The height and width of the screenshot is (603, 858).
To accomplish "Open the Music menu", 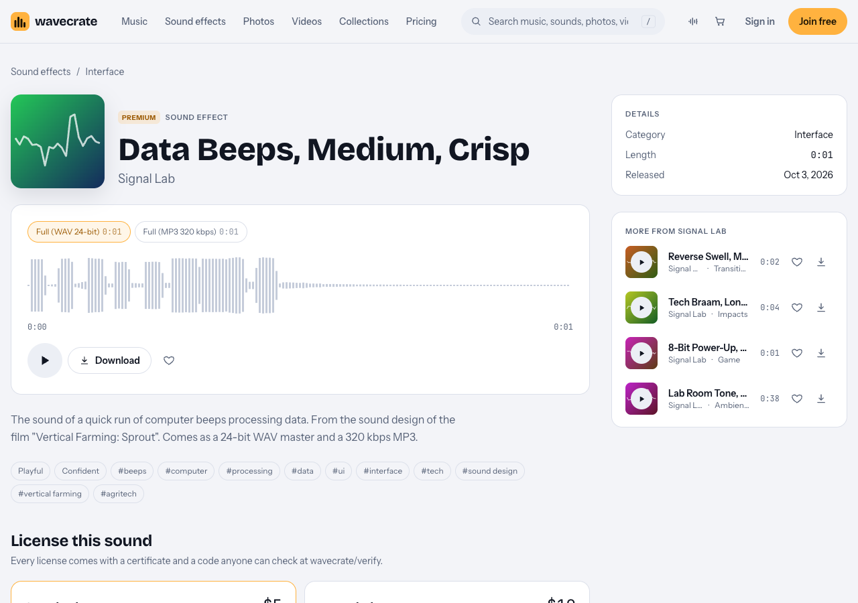I will pos(134,21).
